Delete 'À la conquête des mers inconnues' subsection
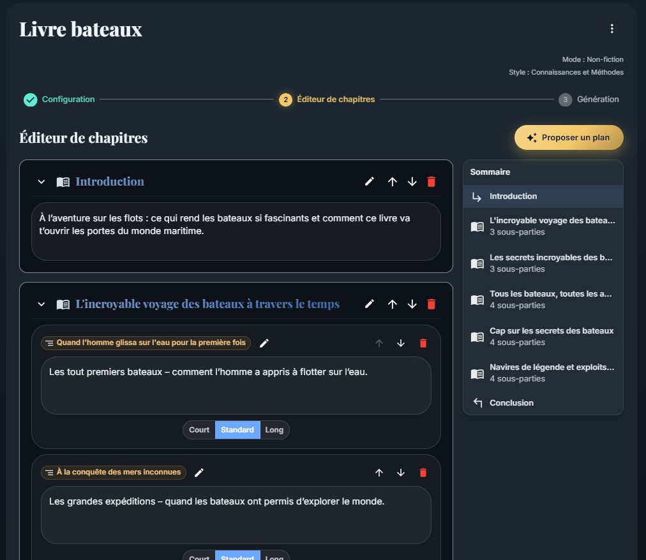Screen dimensions: 646x560 422,473
